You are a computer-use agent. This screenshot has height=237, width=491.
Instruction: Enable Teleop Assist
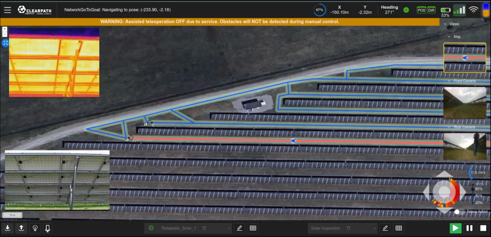coord(457,211)
